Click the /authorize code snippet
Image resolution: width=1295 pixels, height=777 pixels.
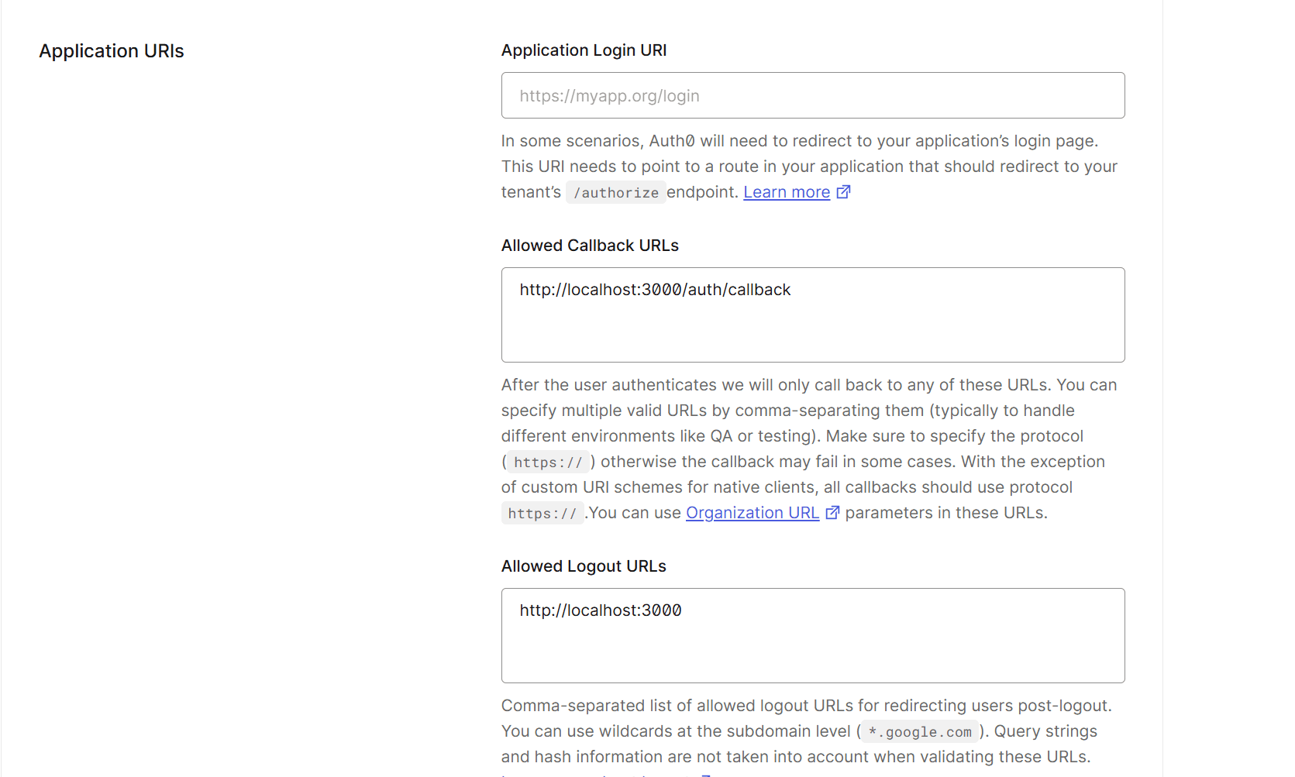[615, 193]
